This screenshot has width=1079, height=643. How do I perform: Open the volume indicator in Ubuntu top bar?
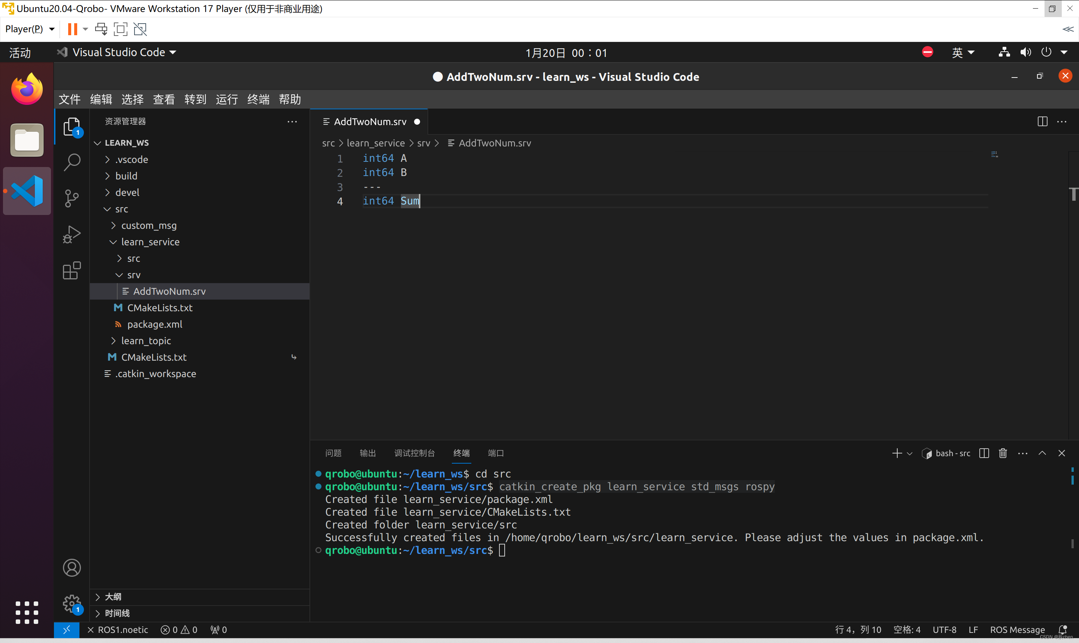1025,52
